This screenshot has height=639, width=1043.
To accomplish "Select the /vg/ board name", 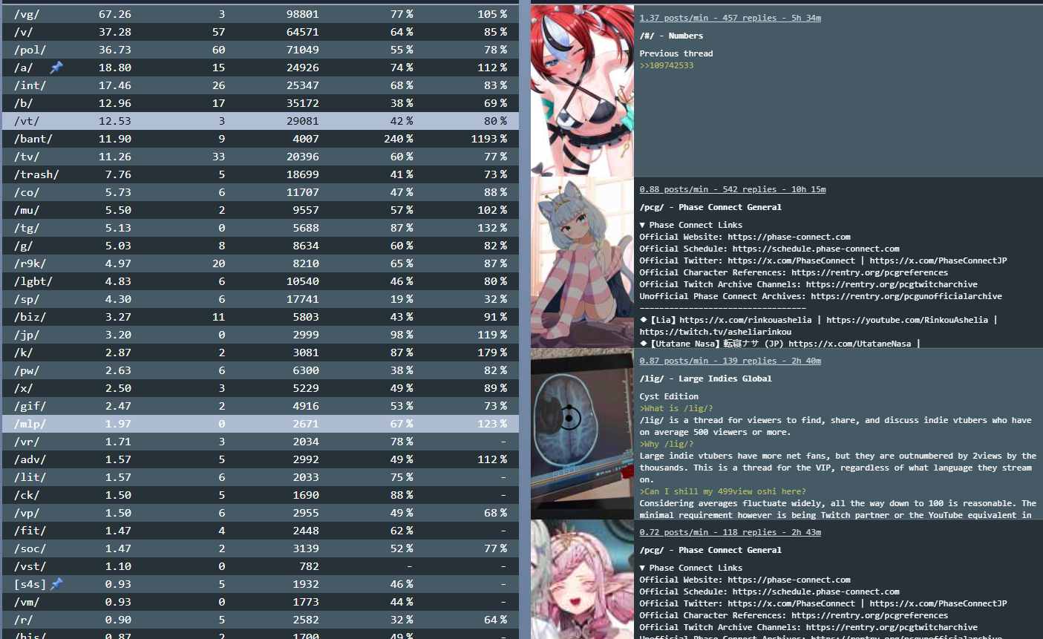I will (27, 14).
